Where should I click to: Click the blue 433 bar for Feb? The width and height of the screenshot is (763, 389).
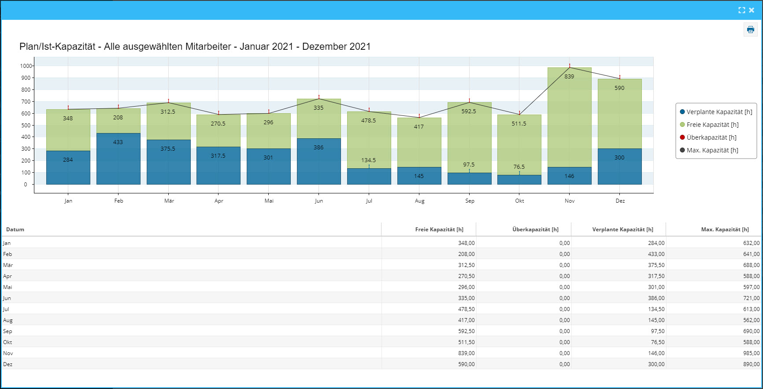coord(118,159)
